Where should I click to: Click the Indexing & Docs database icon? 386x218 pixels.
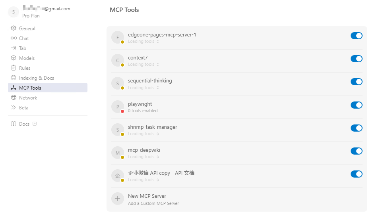click(14, 78)
